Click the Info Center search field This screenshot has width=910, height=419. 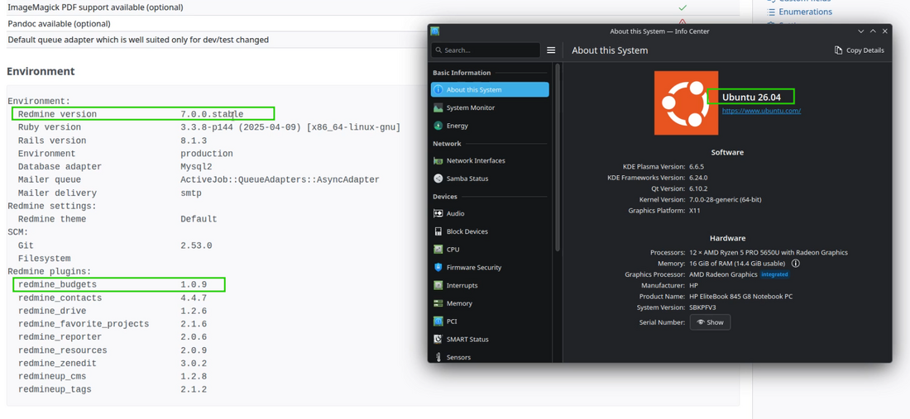coord(486,50)
